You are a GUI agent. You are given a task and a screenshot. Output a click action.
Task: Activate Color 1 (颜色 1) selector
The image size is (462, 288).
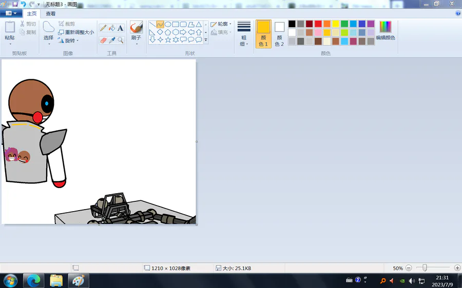[263, 34]
